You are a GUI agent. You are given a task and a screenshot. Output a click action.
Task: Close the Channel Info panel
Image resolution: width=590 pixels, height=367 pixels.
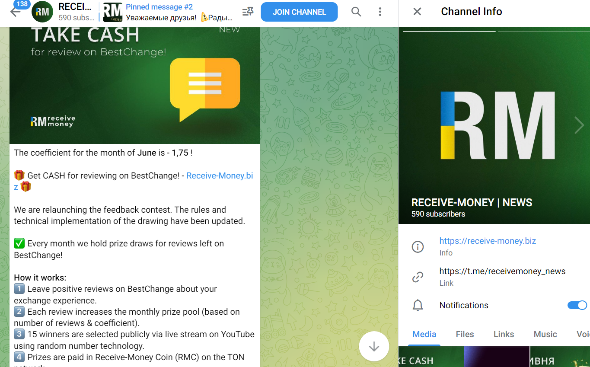(417, 12)
